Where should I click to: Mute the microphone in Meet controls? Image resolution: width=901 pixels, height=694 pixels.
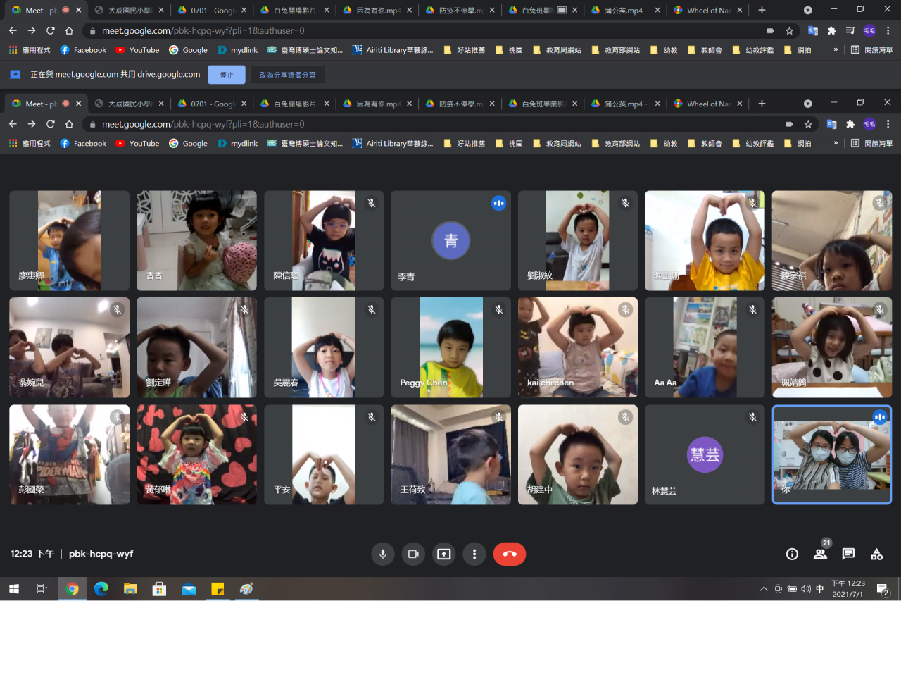pyautogui.click(x=382, y=554)
